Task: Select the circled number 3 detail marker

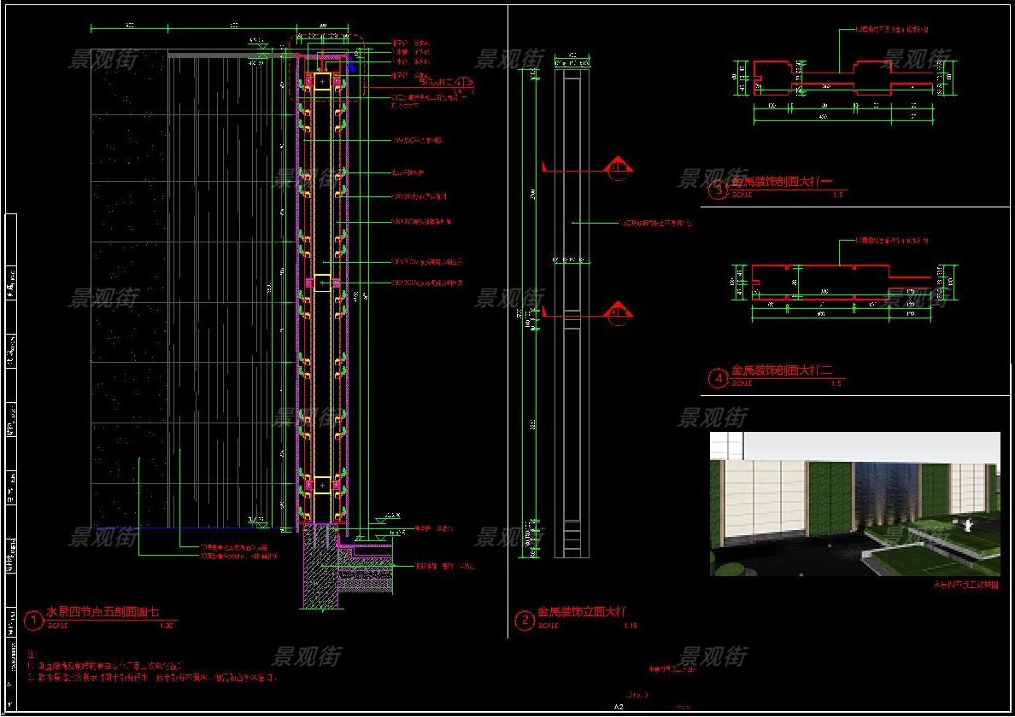Action: 717,189
